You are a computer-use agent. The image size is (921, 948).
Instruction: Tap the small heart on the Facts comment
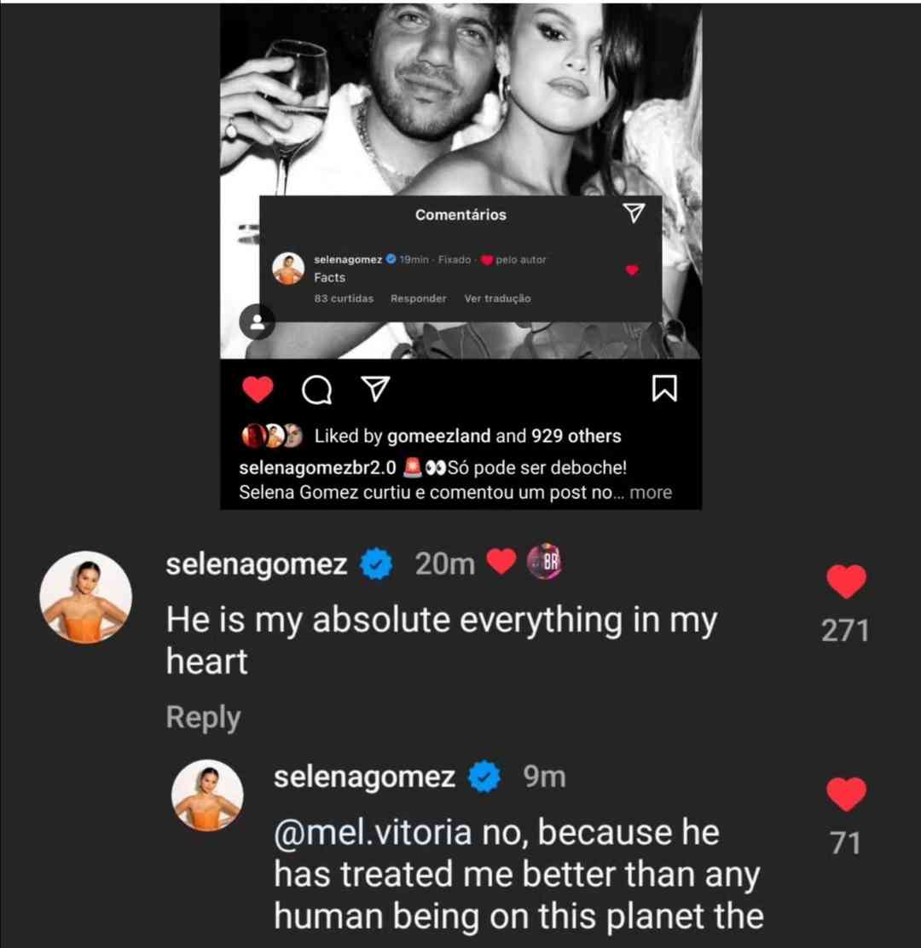pyautogui.click(x=632, y=270)
